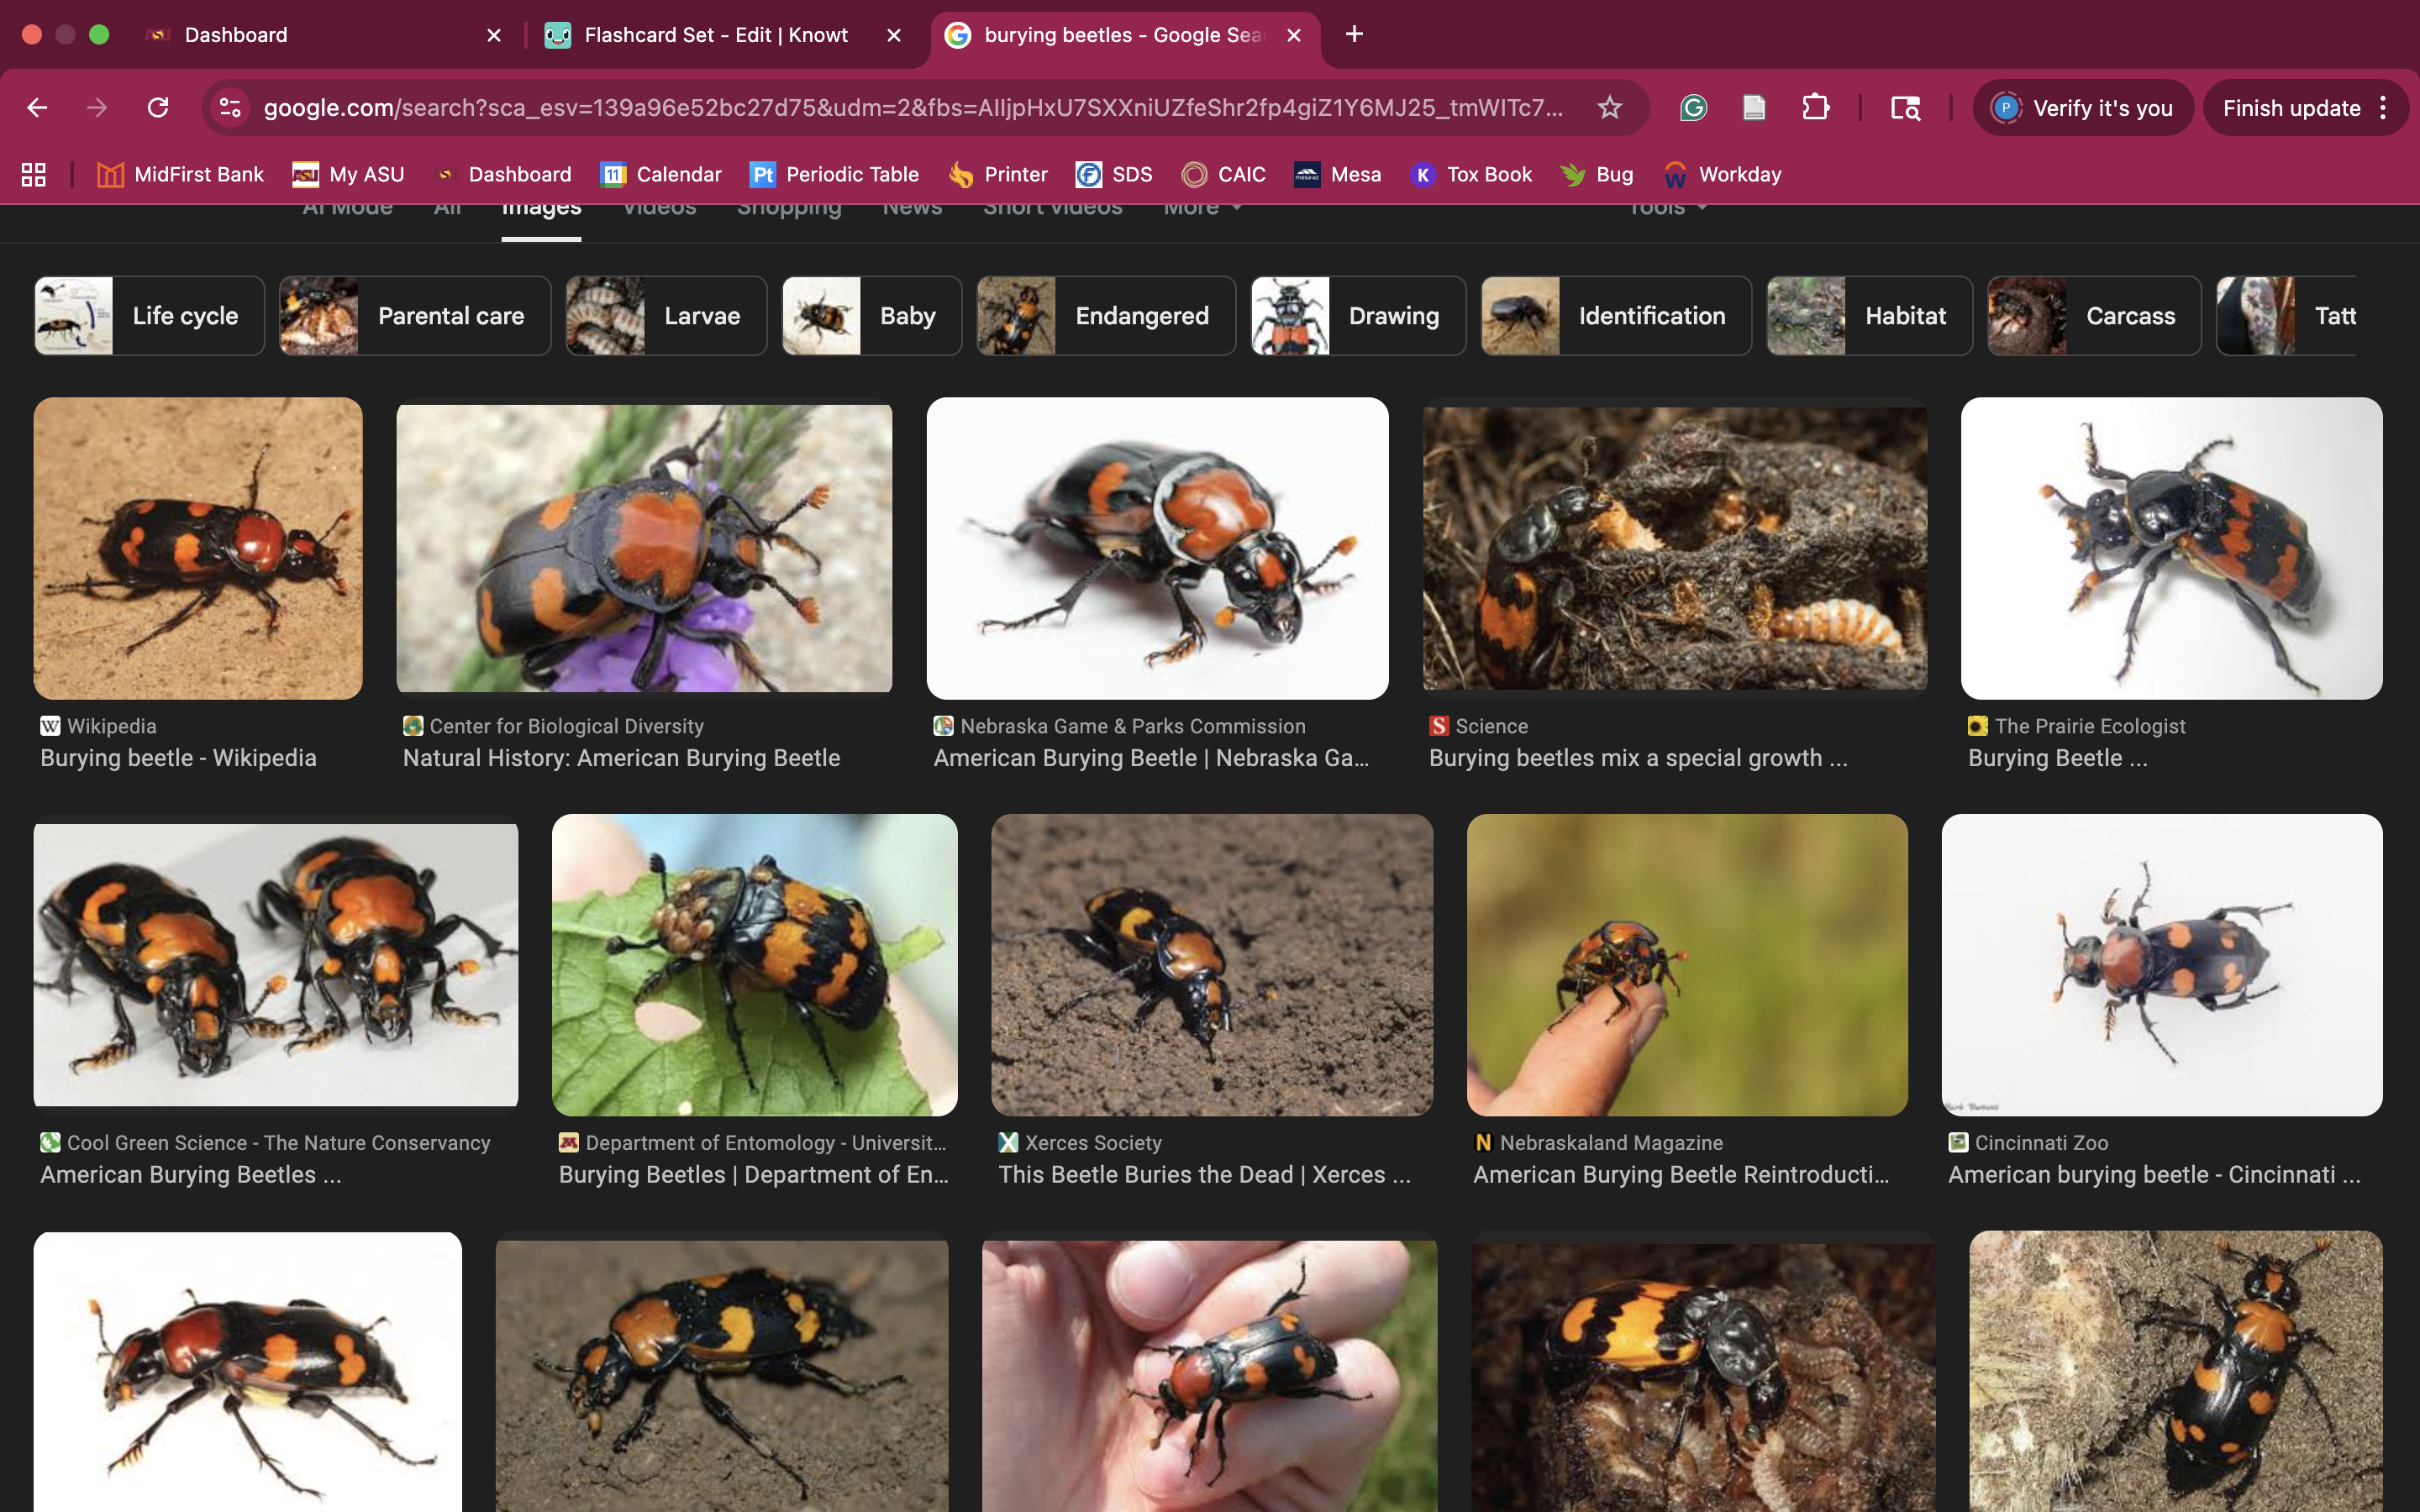Open the Chrome three-dot menu
The width and height of the screenshot is (2420, 1512).
[2384, 108]
